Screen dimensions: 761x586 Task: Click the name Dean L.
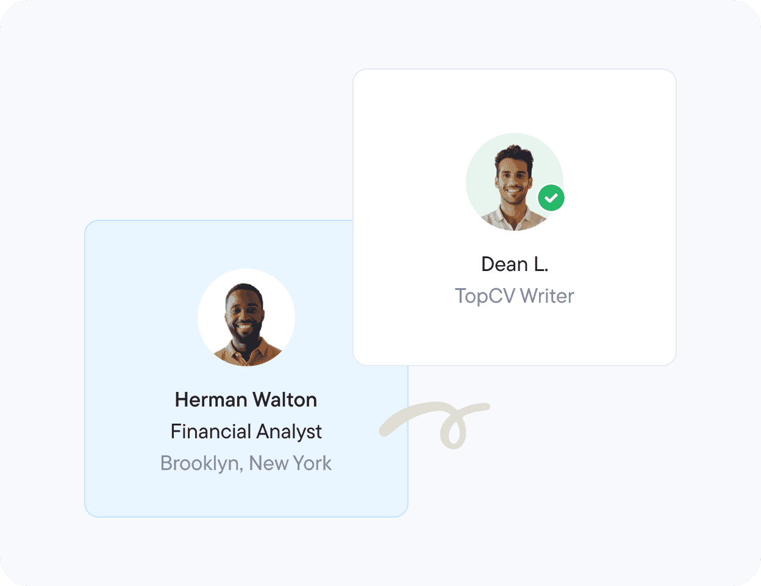pyautogui.click(x=515, y=264)
